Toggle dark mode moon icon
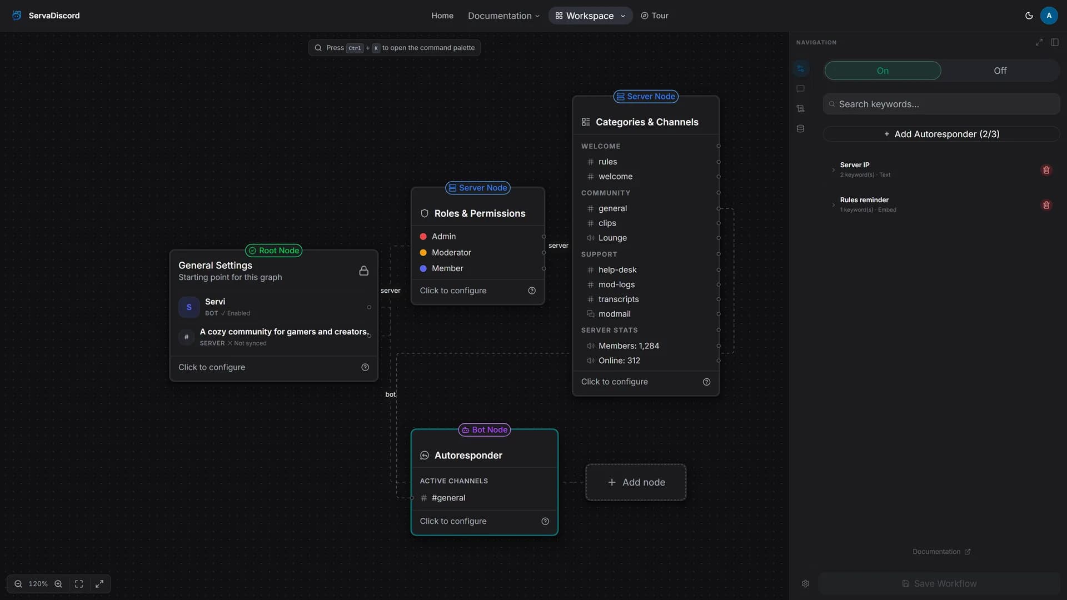This screenshot has width=1067, height=600. coord(1029,16)
